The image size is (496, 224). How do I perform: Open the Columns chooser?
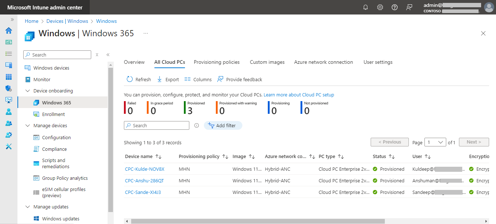[x=198, y=79]
